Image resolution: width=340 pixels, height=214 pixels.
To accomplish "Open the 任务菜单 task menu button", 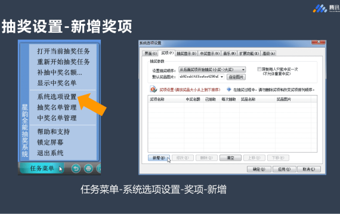I will [42, 168].
